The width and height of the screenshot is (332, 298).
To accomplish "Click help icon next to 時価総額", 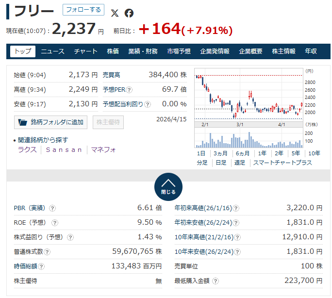I will pyautogui.click(x=41, y=266).
